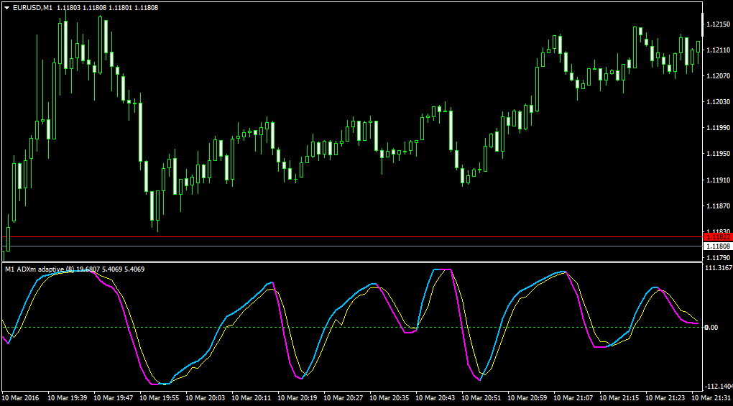Click the green dashed zero level line
The image size is (733, 406).
coord(351,328)
